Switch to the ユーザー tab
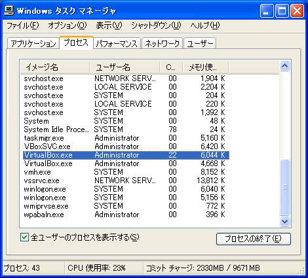The height and width of the screenshot is (278, 308). [x=200, y=44]
